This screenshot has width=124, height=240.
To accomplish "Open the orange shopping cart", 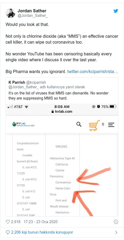I will pyautogui.click(x=94, y=125).
